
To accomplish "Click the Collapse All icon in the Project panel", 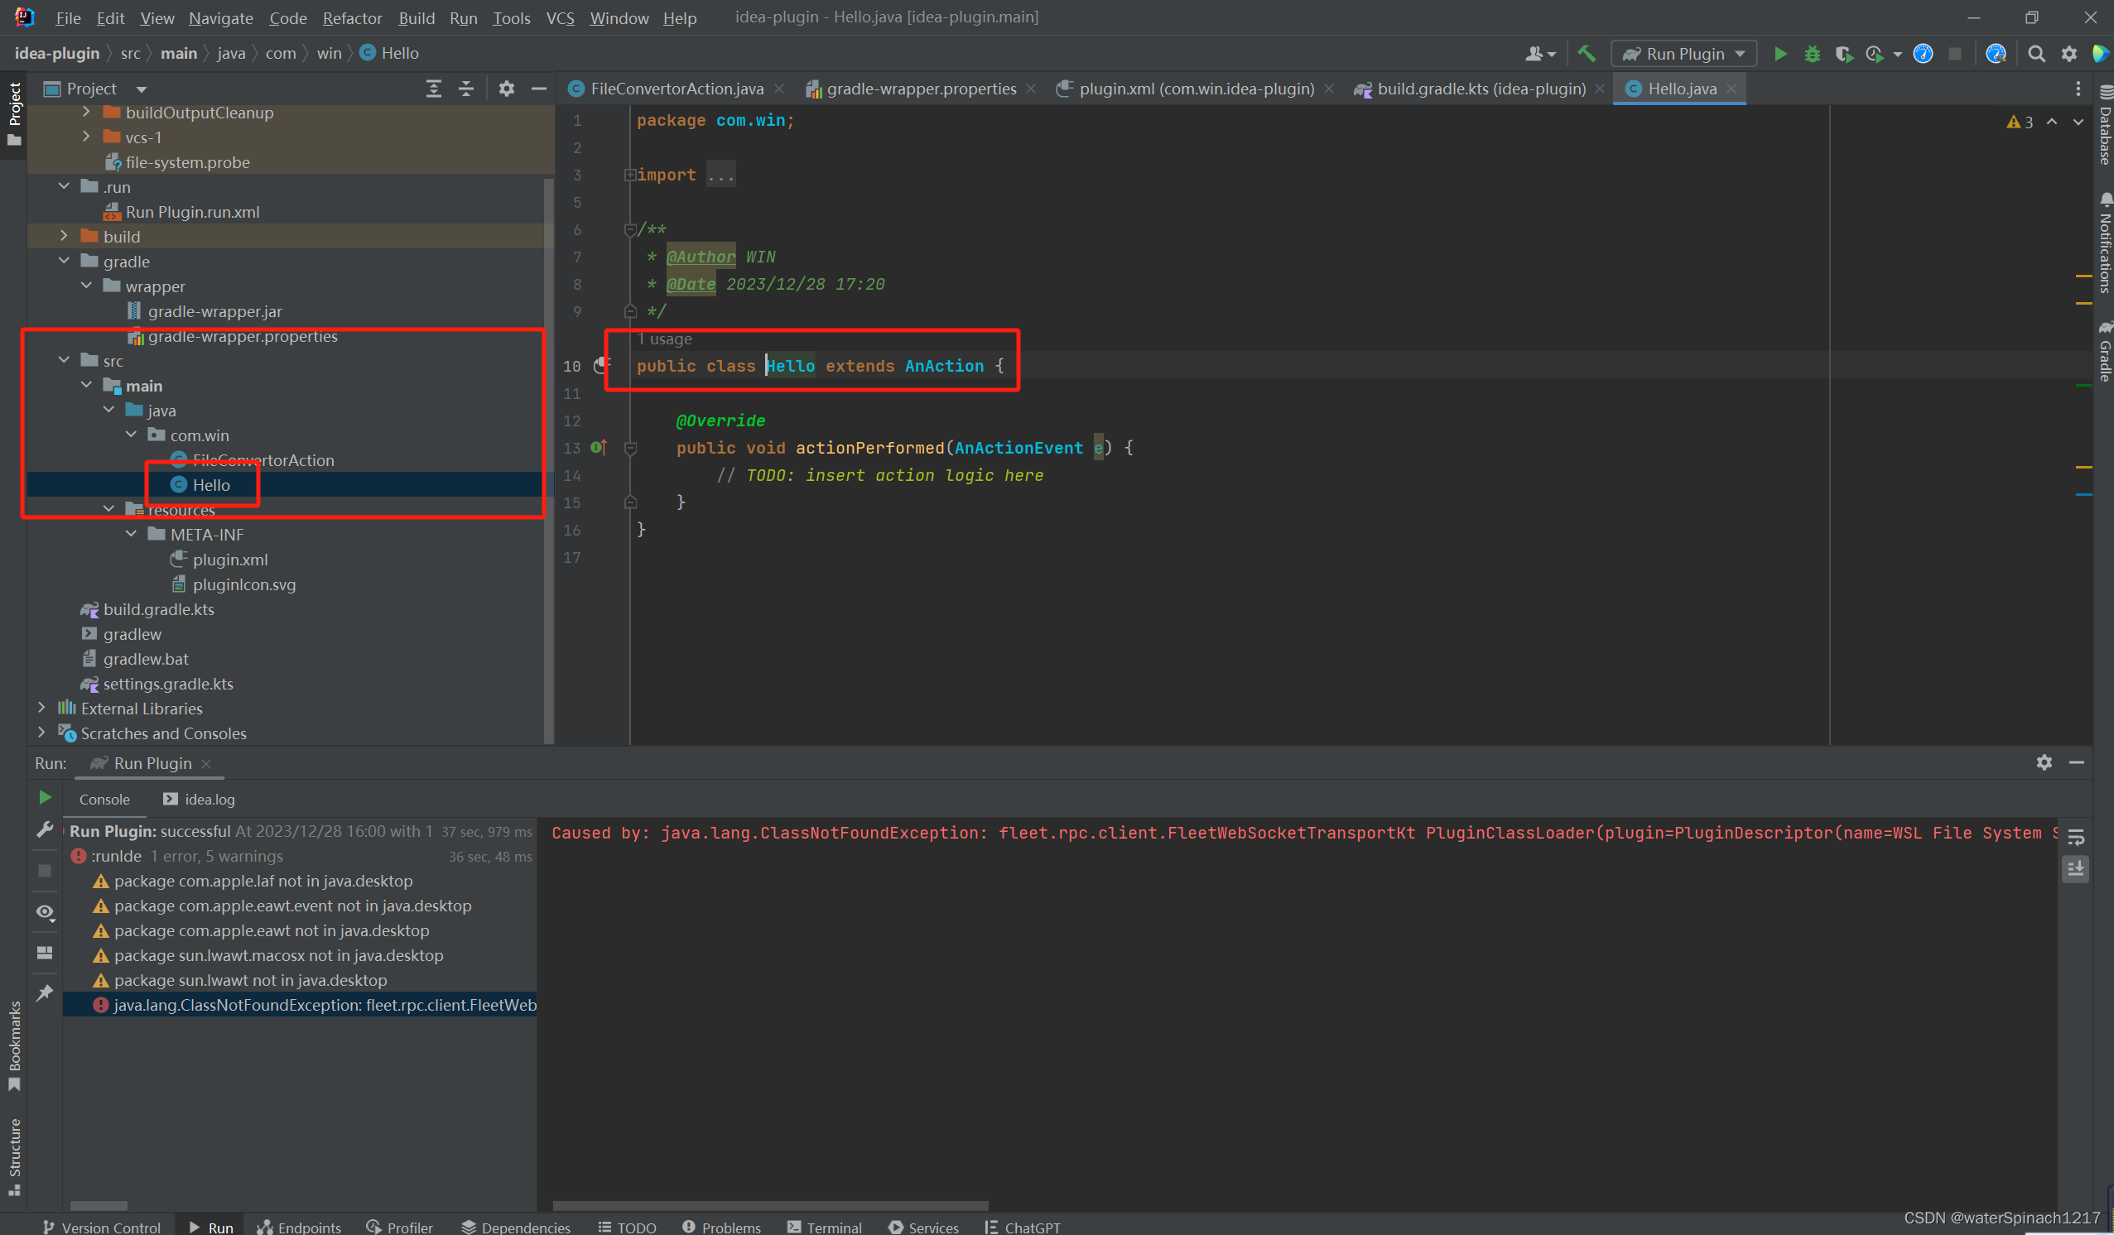I will coord(465,89).
